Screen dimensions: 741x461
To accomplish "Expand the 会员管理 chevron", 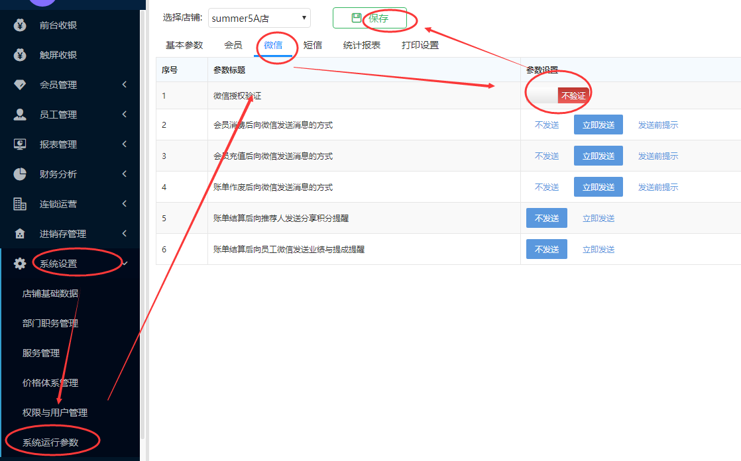I will pyautogui.click(x=125, y=85).
